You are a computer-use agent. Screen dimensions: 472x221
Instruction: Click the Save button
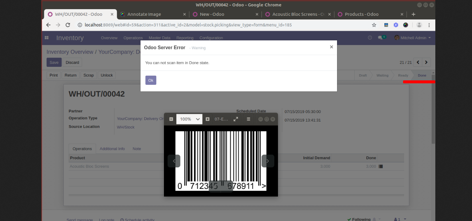click(54, 62)
